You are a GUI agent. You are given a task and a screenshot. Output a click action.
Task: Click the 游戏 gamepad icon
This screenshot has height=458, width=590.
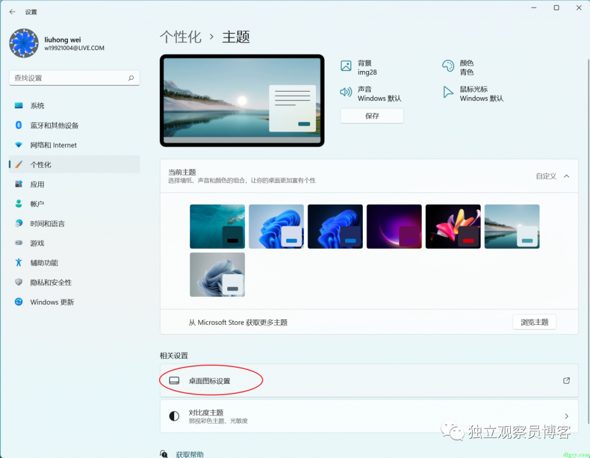[x=19, y=243]
